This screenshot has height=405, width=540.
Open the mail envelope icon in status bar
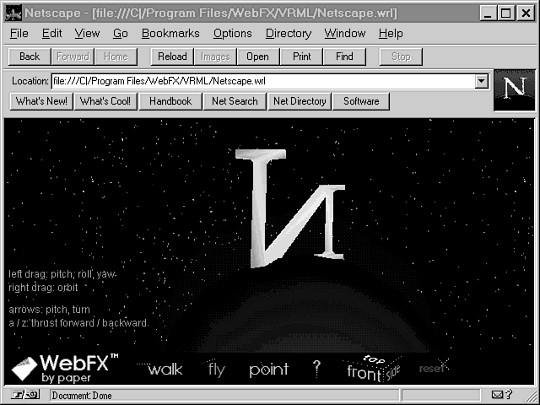[x=497, y=394]
